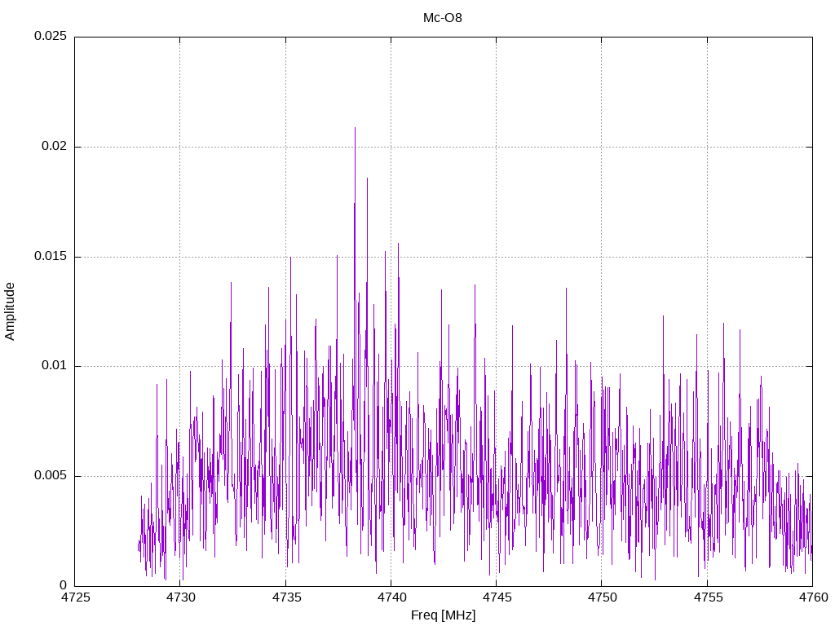Image resolution: width=835 pixels, height=626 pixels.
Task: Click the x-axis tick label 4725
Action: [75, 597]
